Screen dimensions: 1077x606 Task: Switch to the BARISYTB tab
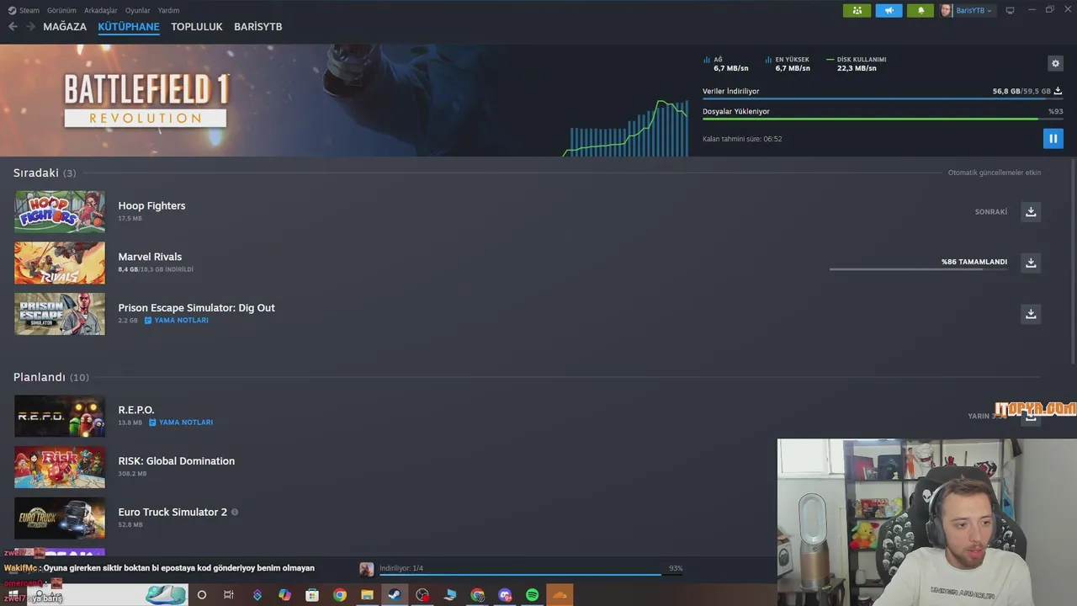click(x=258, y=27)
